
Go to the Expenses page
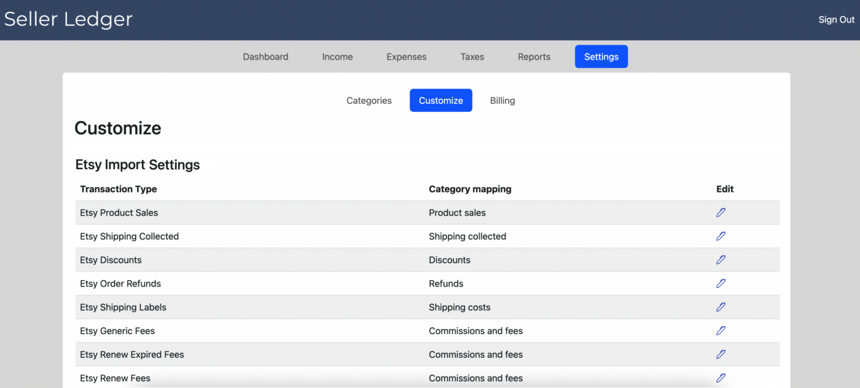(406, 56)
